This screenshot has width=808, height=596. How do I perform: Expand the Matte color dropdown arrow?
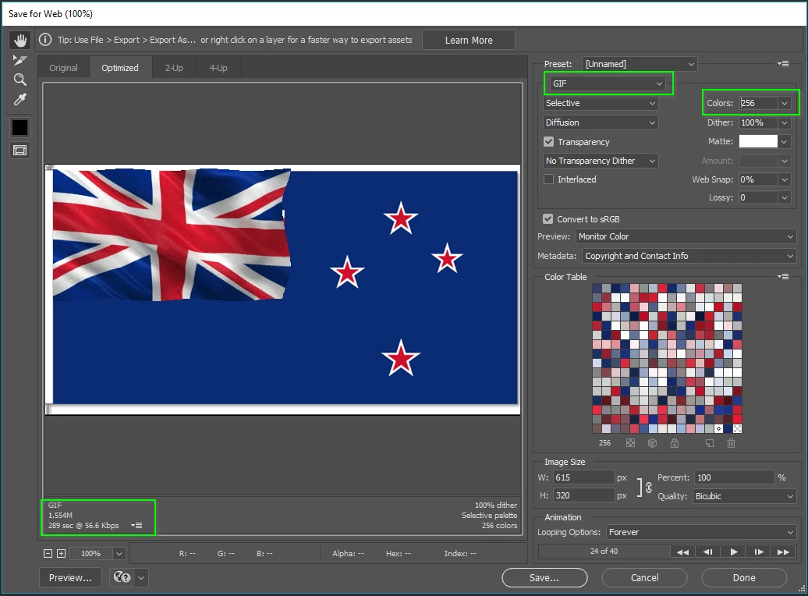(785, 141)
